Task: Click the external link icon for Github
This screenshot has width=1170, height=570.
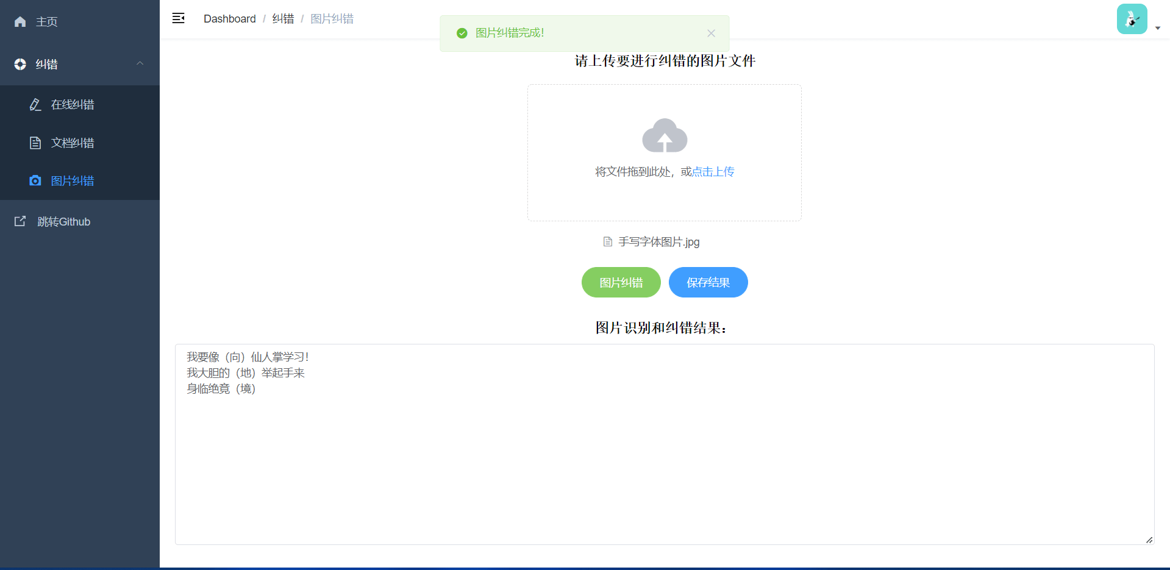Action: (20, 221)
